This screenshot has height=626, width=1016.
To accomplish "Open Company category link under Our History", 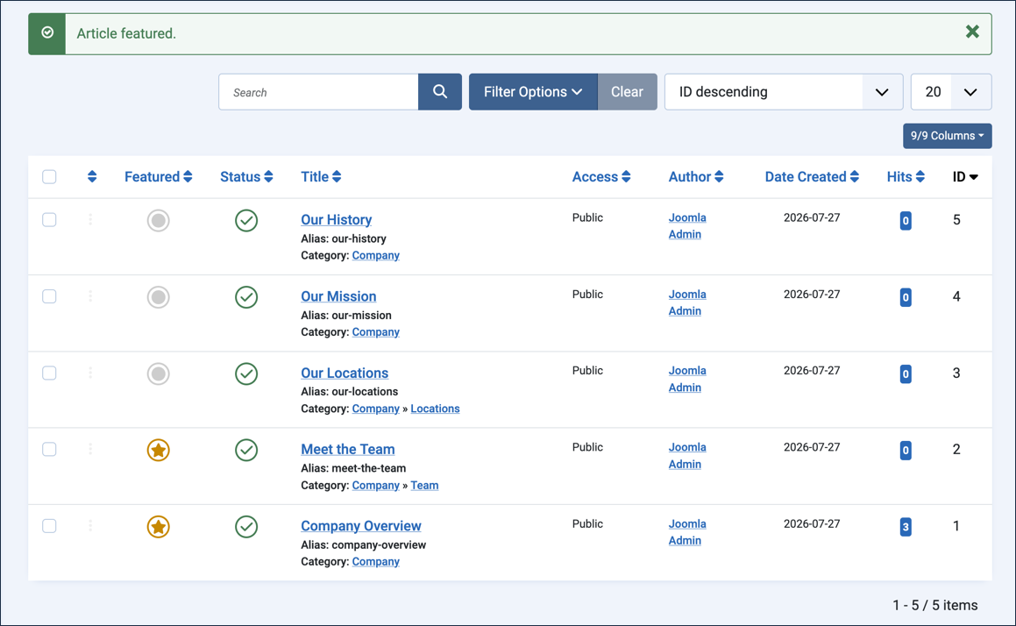I will 376,255.
